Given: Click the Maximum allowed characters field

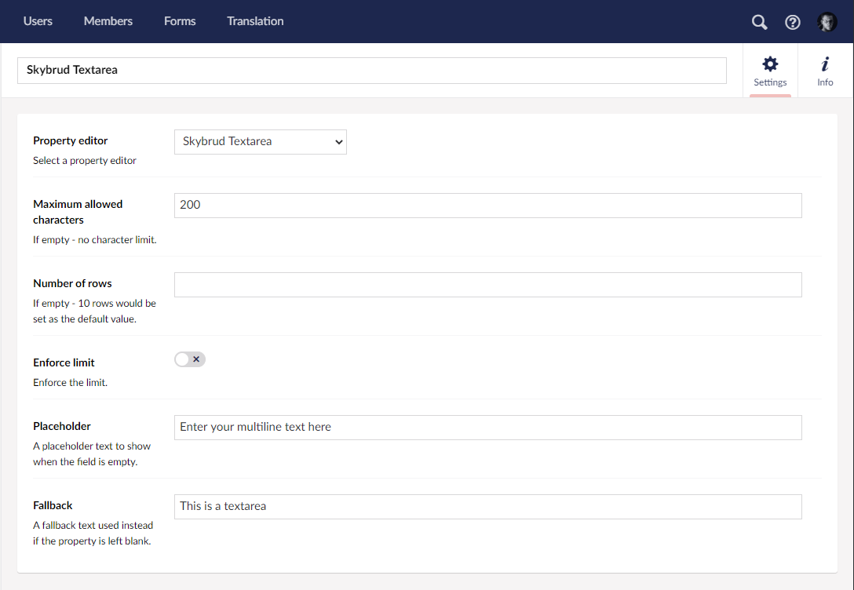Looking at the screenshot, I should [x=488, y=206].
